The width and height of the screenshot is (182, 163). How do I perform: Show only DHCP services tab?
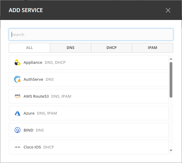click(112, 48)
